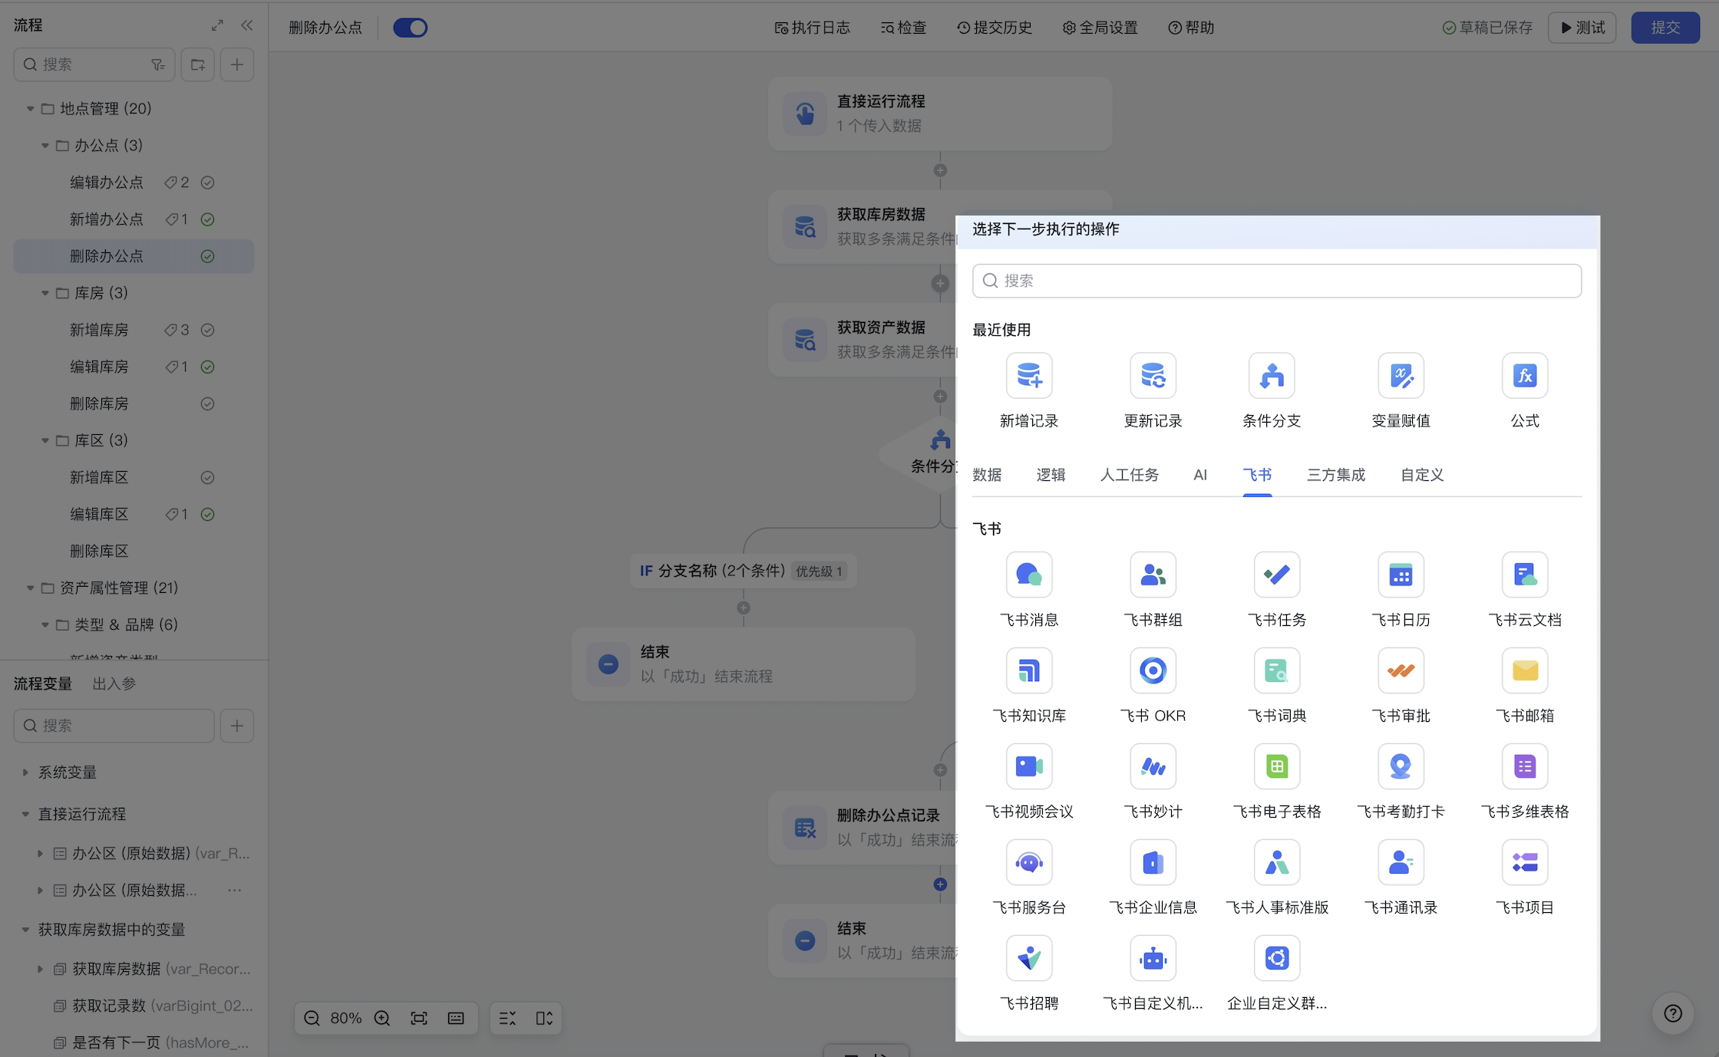The height and width of the screenshot is (1057, 1719).
Task: Choose the 变量赋值 action icon
Action: coord(1401,375)
